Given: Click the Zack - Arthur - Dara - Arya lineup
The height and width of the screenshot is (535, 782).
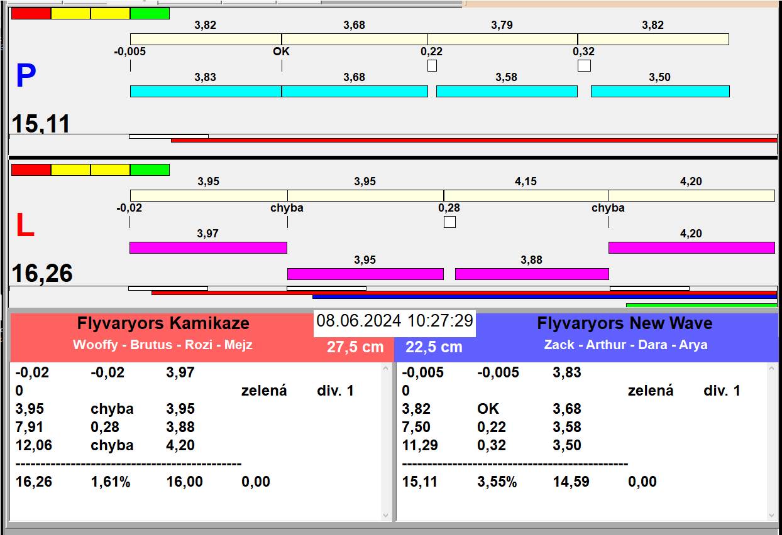Looking at the screenshot, I should pyautogui.click(x=626, y=345).
